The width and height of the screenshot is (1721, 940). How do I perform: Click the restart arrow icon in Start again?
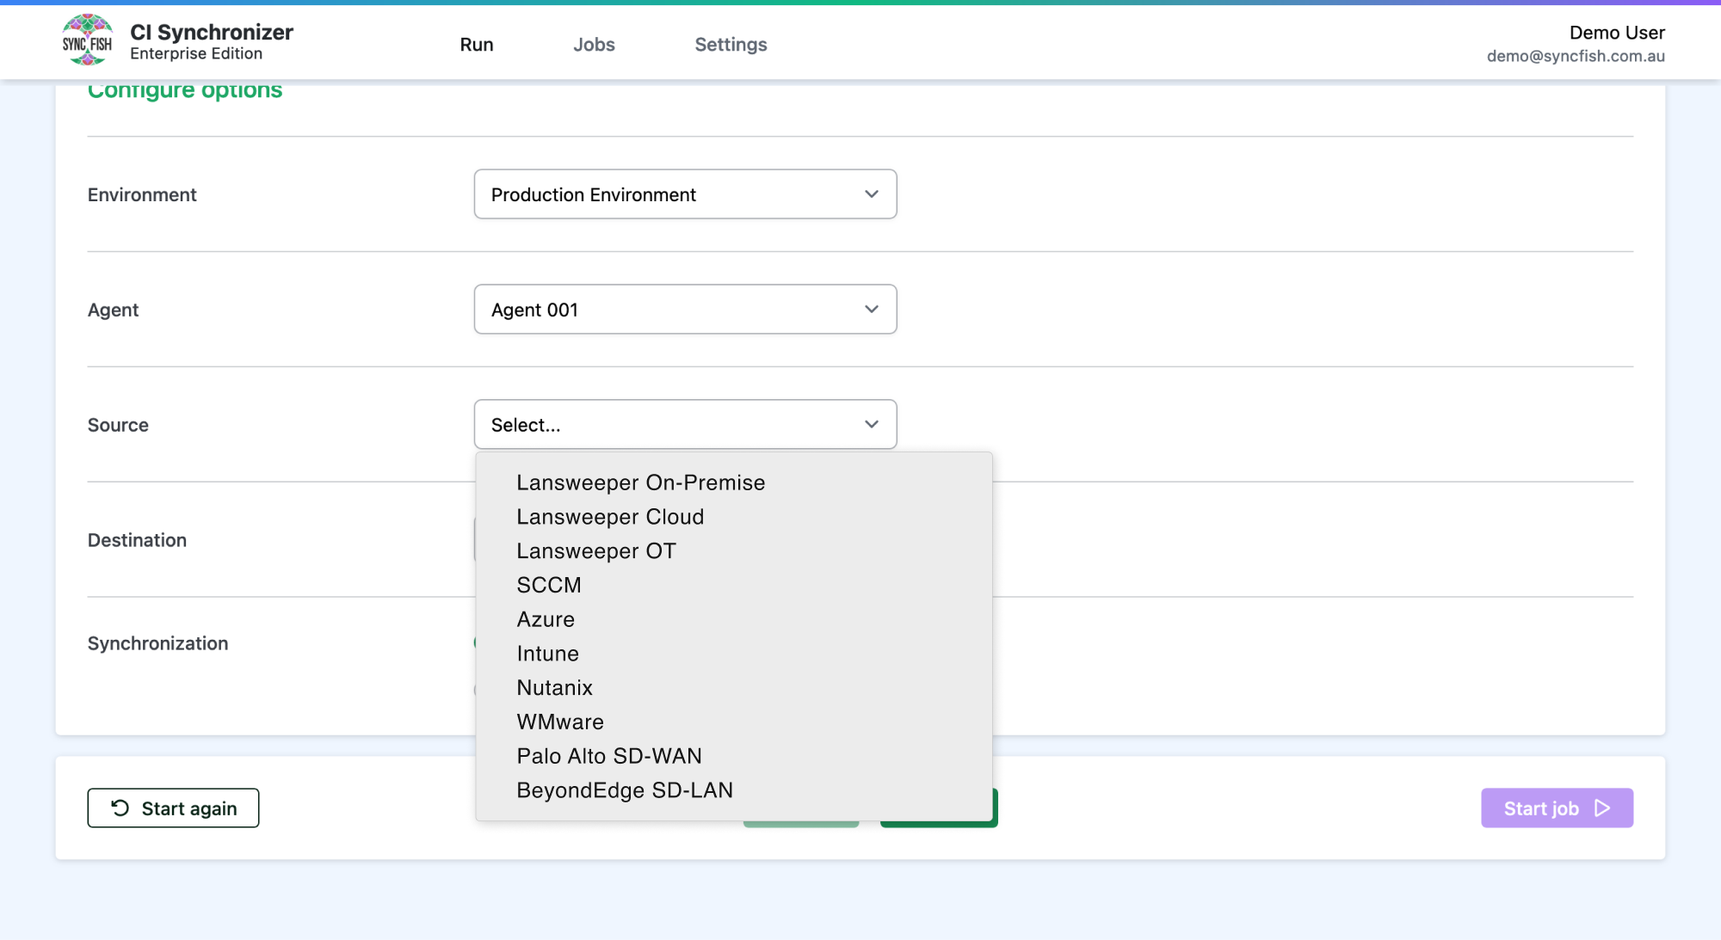point(120,808)
